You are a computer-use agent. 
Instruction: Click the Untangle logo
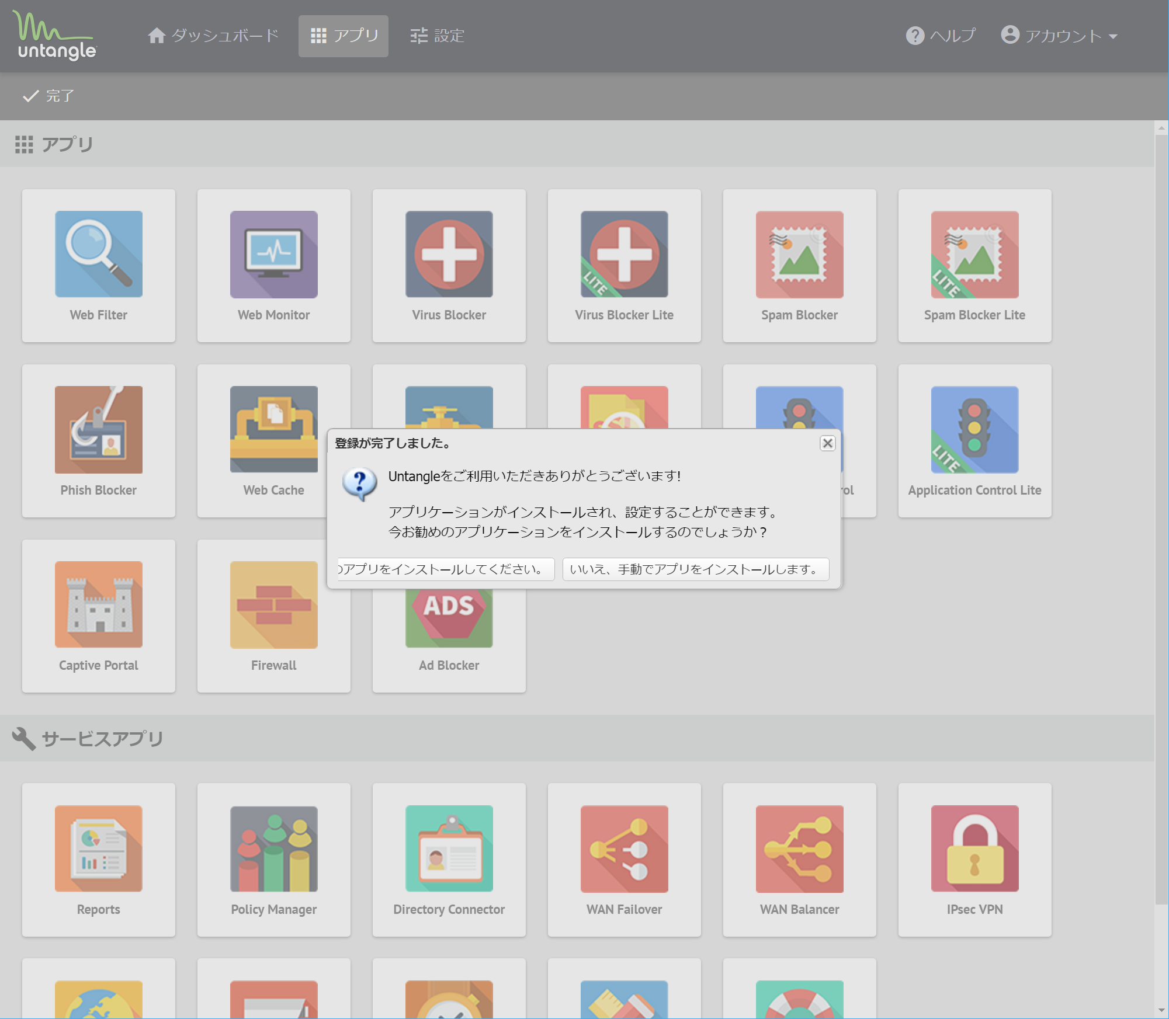[55, 36]
